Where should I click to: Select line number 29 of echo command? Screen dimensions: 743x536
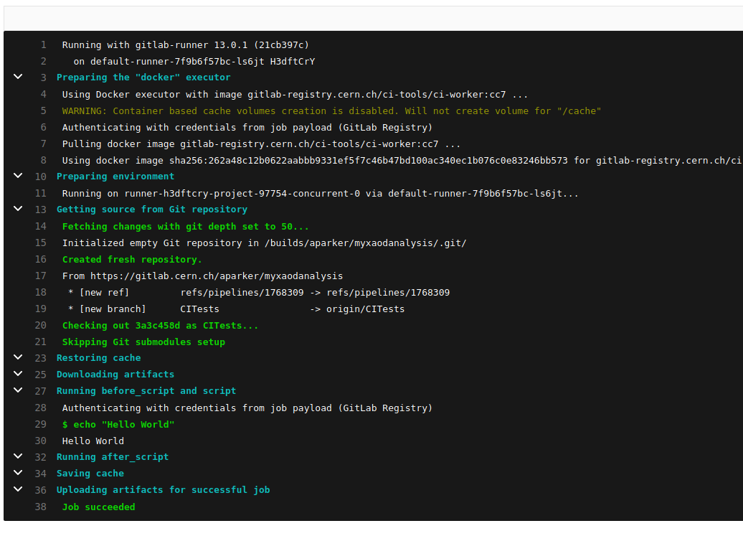(x=41, y=424)
